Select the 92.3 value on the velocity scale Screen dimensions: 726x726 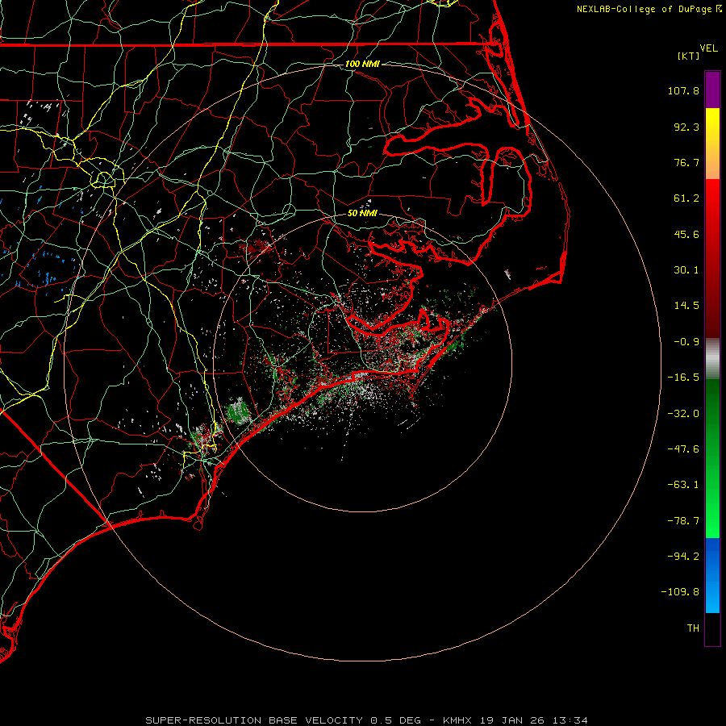click(686, 127)
